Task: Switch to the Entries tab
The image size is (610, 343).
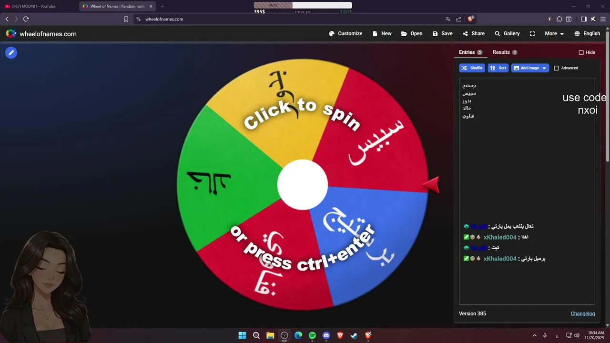Action: click(470, 52)
